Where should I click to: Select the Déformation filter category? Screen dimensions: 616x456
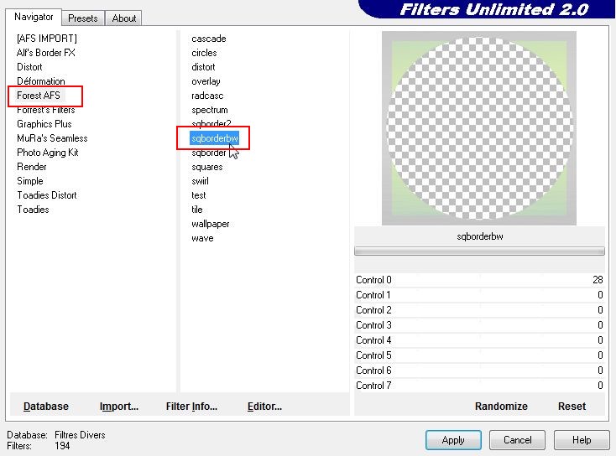tap(41, 80)
